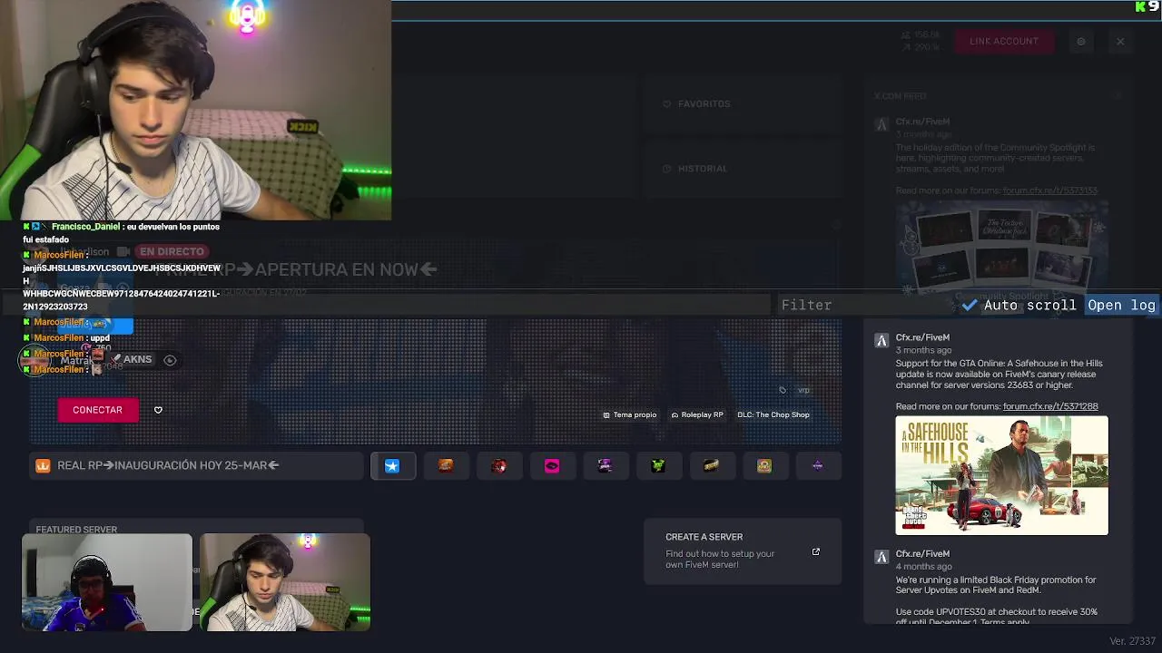
Task: Click the featured streamer with white shirt thumbnail
Action: (x=285, y=582)
